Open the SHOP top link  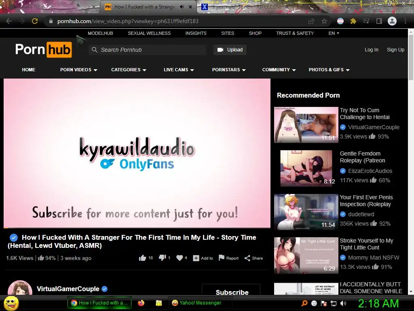[x=255, y=33]
